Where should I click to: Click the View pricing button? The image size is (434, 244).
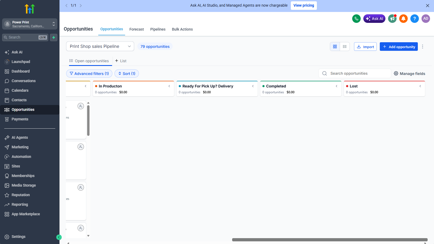click(x=304, y=6)
